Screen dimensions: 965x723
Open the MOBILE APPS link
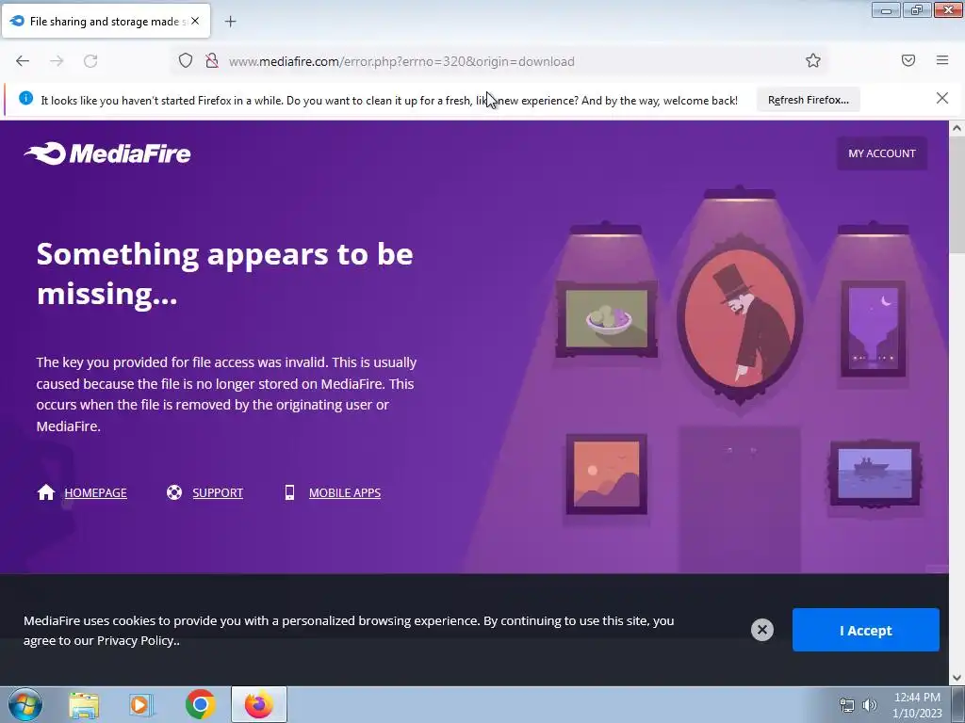tap(345, 493)
